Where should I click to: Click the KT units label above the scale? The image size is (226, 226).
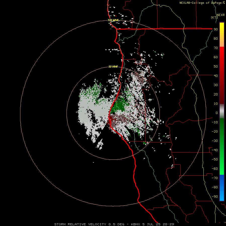(214, 17)
